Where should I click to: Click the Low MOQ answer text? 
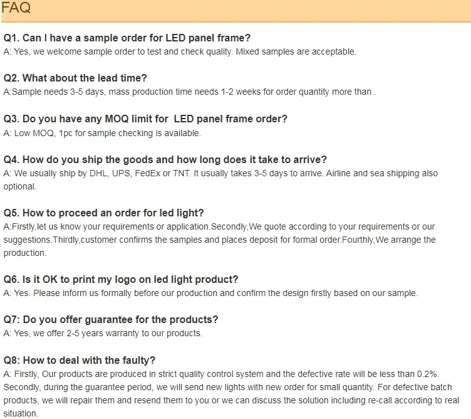click(x=102, y=133)
